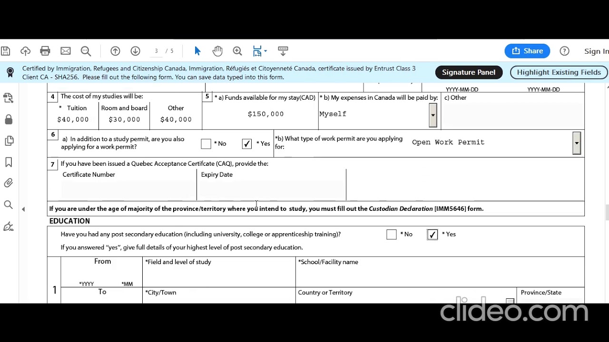This screenshot has height=342, width=609.
Task: Print the document with the printer icon
Action: tap(45, 51)
